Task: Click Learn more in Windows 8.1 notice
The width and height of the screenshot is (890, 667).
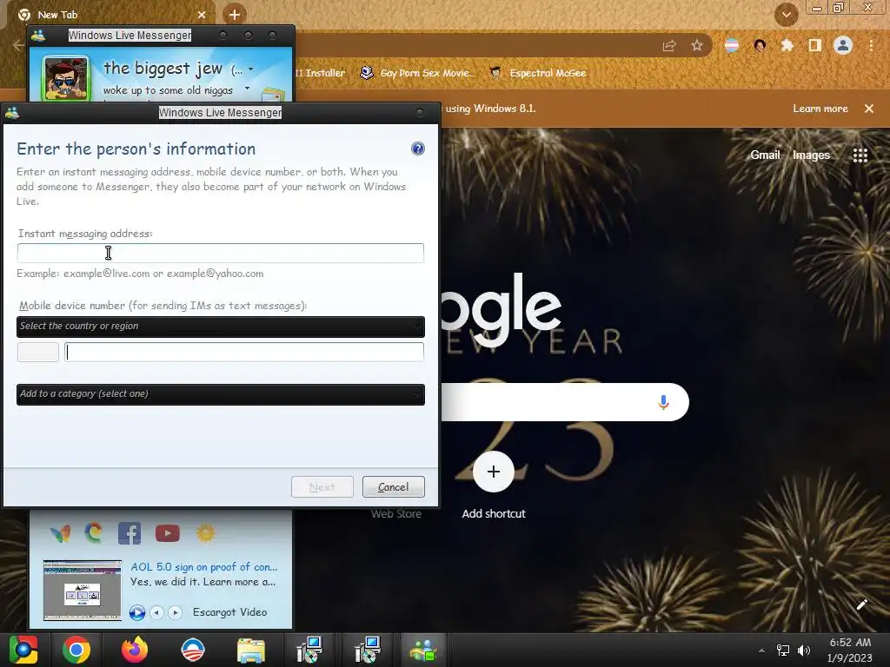Action: [820, 109]
